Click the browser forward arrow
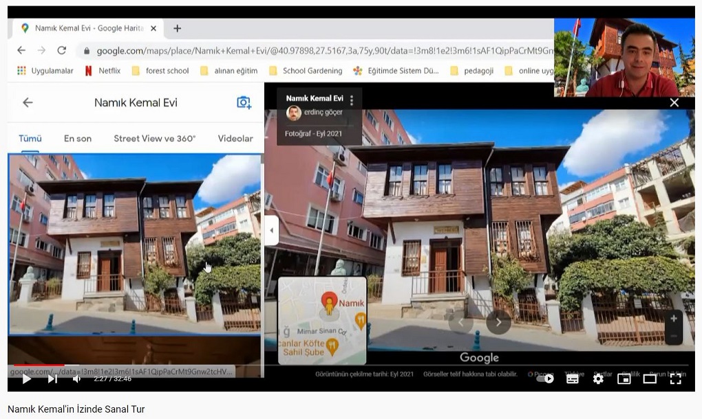This screenshot has width=702, height=419. pos(41,50)
